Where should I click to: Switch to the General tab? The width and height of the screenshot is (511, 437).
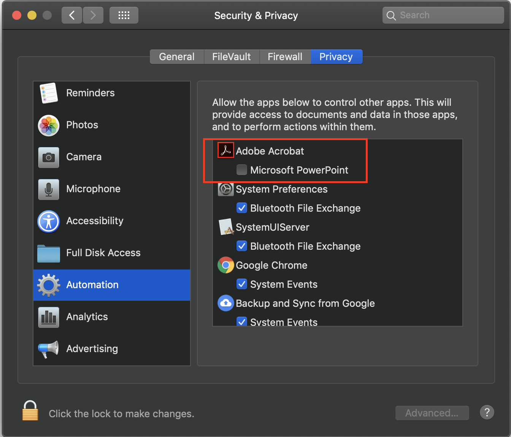click(177, 57)
